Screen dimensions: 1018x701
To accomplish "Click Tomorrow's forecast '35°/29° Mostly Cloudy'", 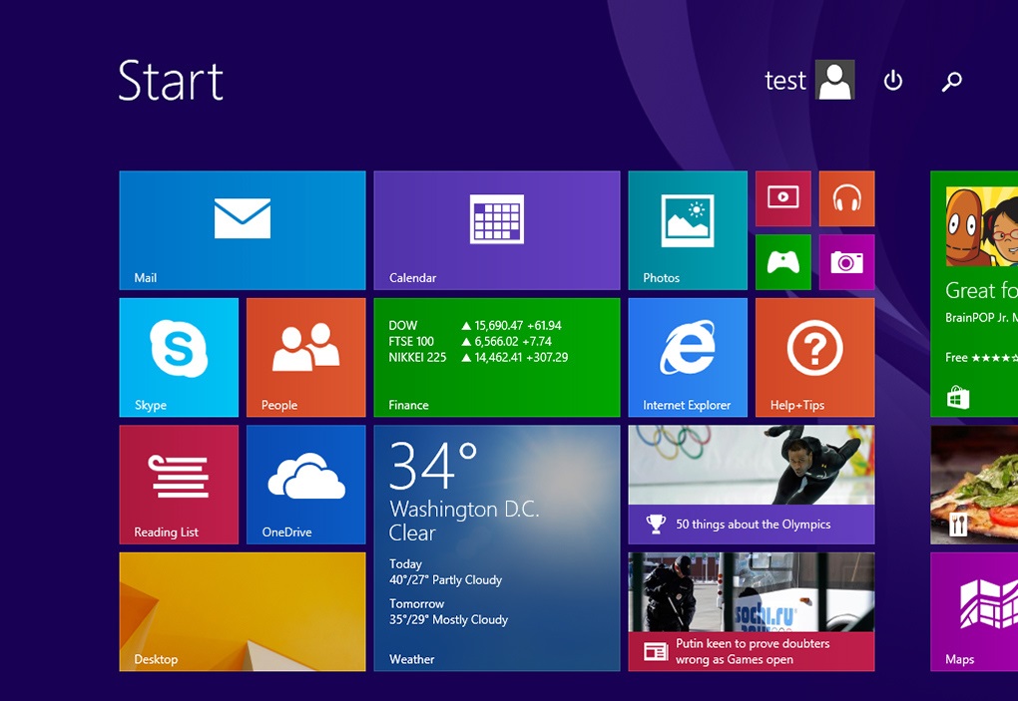I will point(449,619).
